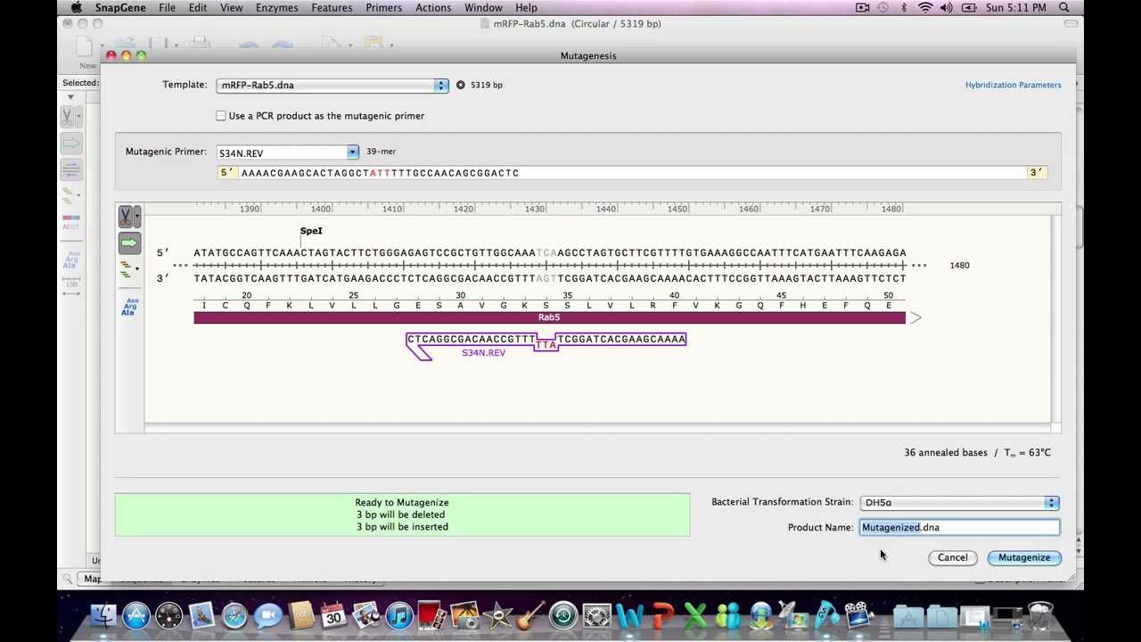Select the Rab5 feature bar
This screenshot has height=642, width=1141.
[x=549, y=317]
